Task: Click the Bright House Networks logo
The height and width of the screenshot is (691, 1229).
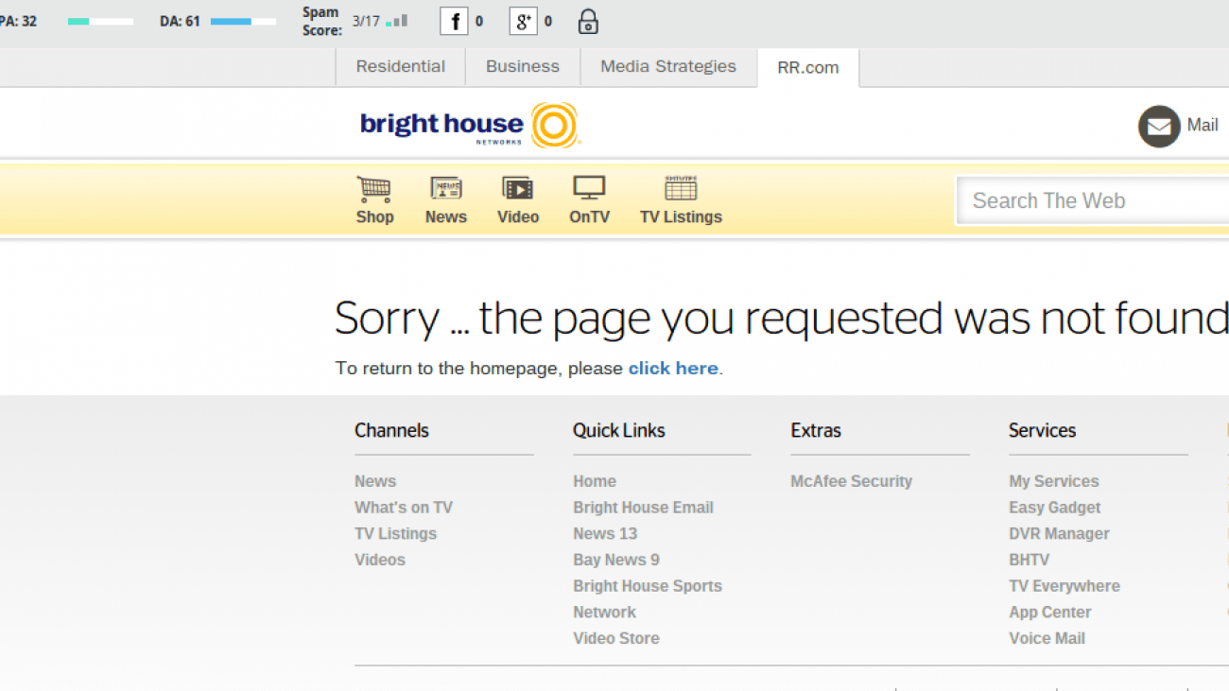Action: [469, 126]
